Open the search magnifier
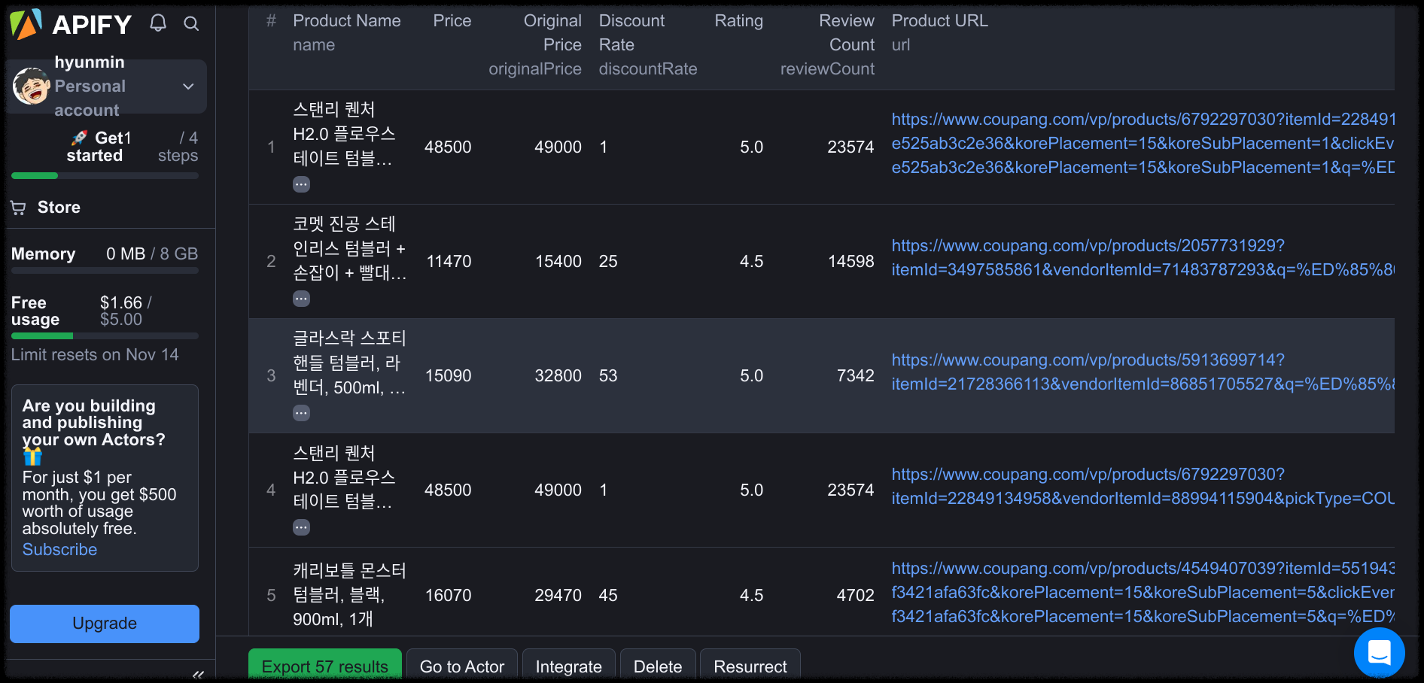1424x683 pixels. (x=191, y=24)
